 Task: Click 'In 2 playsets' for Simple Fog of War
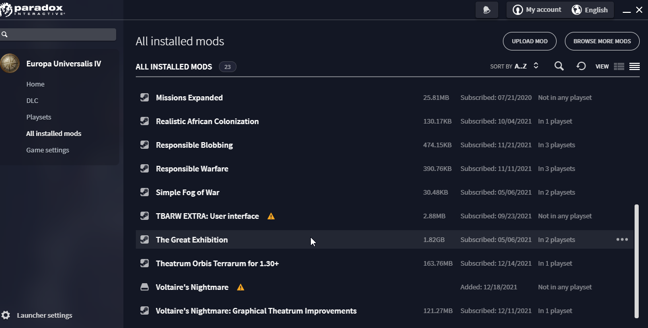tap(557, 192)
